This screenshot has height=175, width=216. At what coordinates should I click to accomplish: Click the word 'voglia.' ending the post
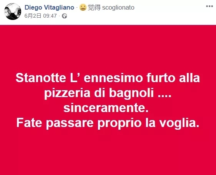tap(179, 124)
